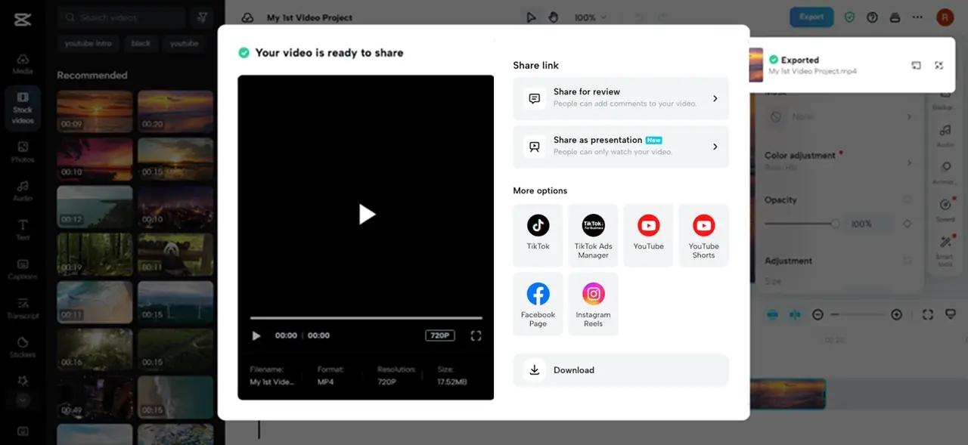Screen dimensions: 968x445
Task: Zoom out the timeline with minus icon
Action: pyautogui.click(x=818, y=314)
